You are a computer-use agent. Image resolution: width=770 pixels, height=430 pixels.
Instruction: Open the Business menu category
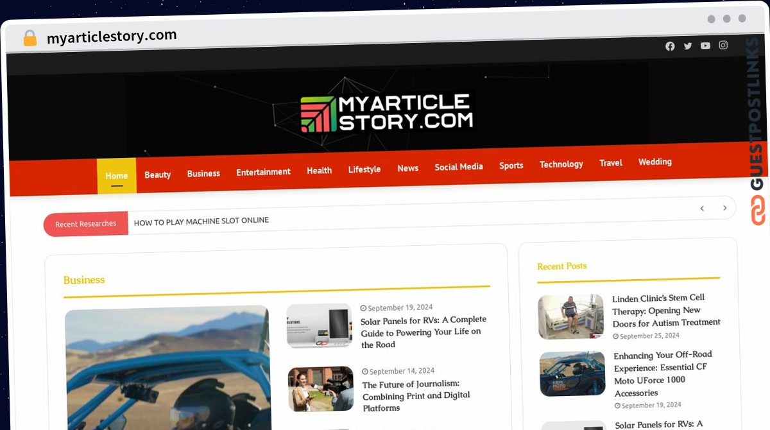pyautogui.click(x=203, y=173)
